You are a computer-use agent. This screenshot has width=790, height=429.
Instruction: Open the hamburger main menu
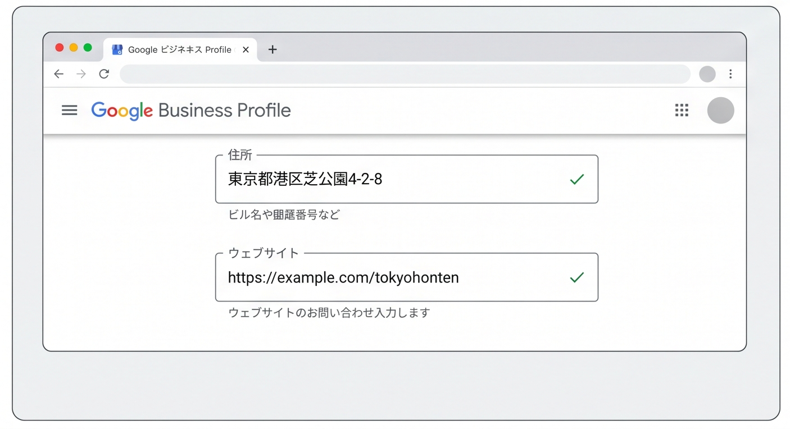pos(70,110)
